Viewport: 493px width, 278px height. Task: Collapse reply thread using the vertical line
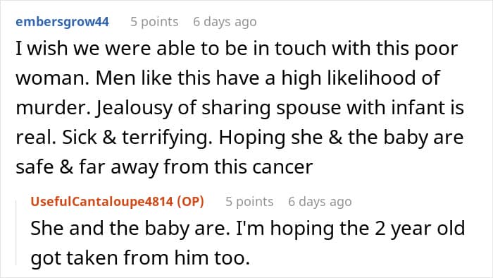click(16, 233)
